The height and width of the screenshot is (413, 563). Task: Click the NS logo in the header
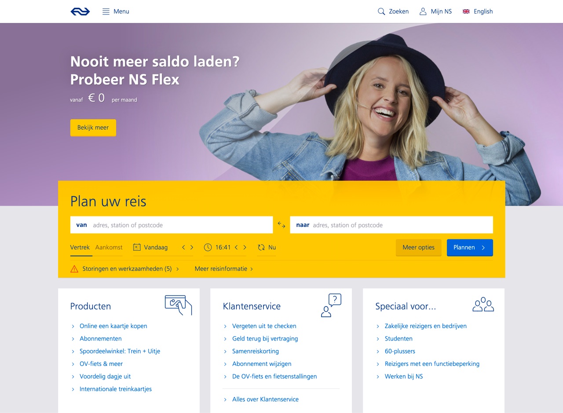[80, 11]
